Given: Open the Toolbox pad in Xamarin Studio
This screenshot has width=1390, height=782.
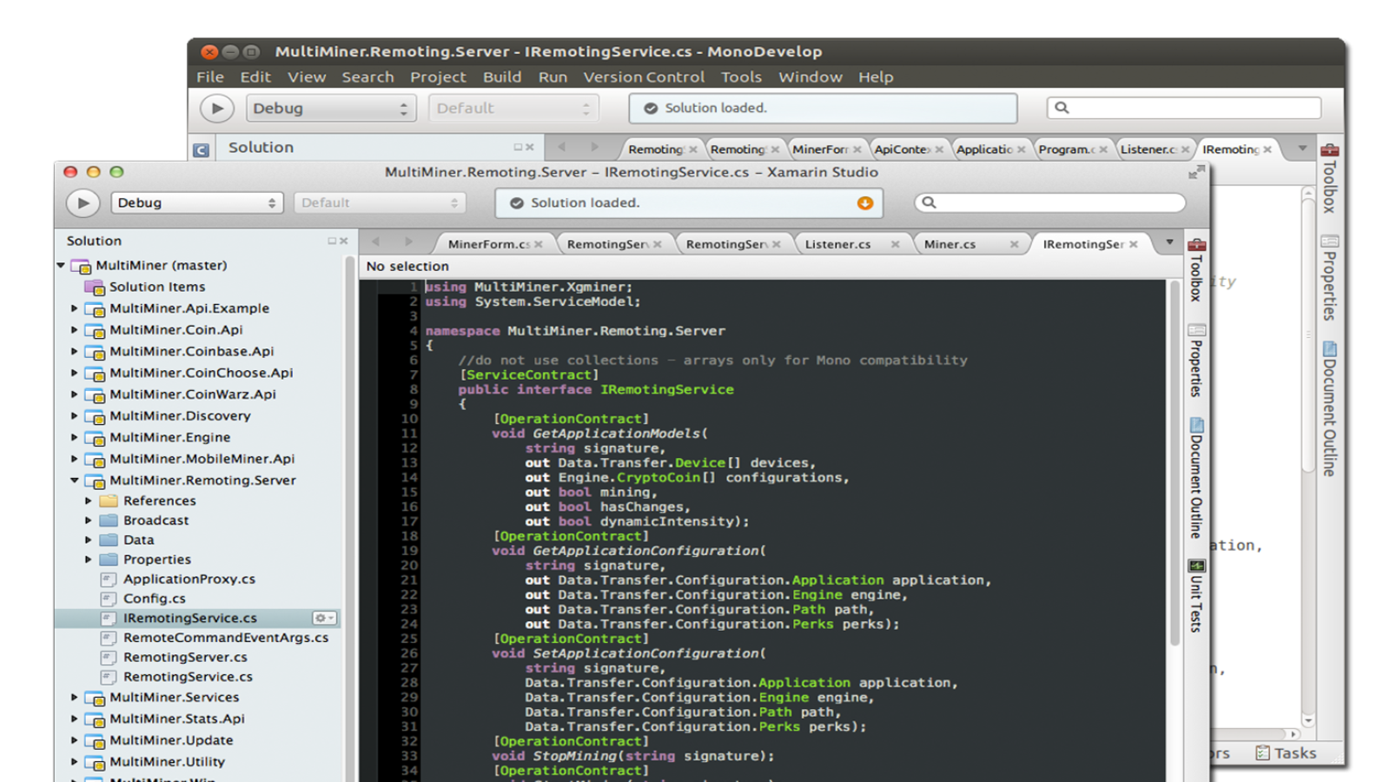Looking at the screenshot, I should [x=1196, y=269].
